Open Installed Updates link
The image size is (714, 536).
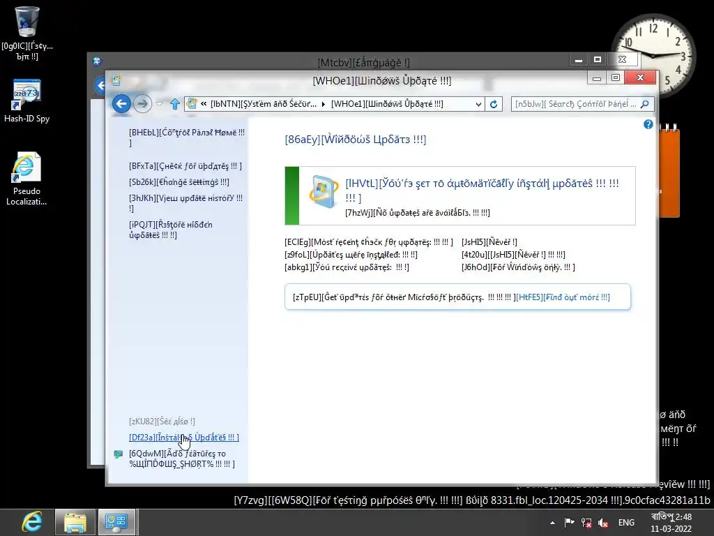(184, 437)
